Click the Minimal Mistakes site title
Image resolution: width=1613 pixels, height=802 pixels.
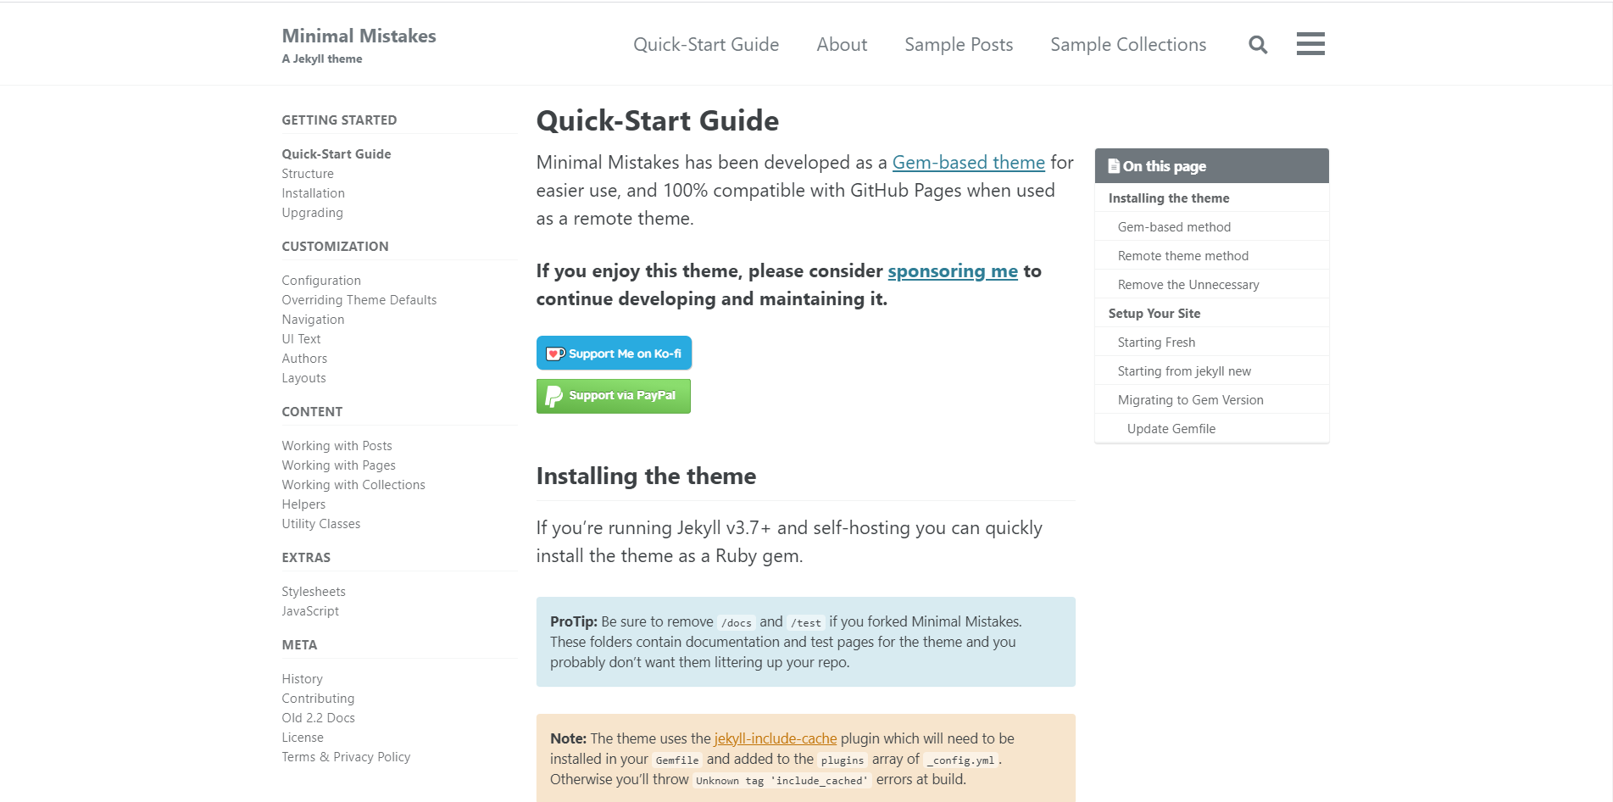pos(359,36)
